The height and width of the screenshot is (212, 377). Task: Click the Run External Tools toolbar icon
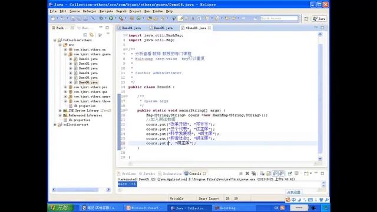(x=121, y=18)
